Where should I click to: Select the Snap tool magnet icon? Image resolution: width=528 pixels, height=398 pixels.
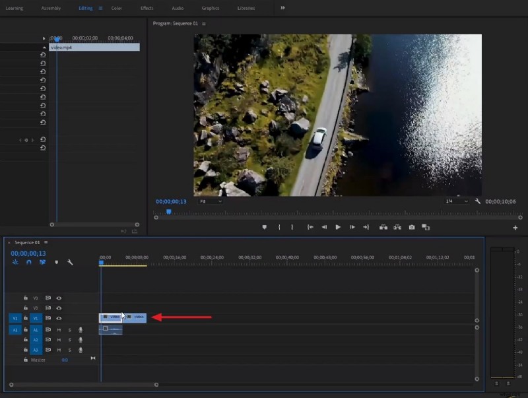[x=28, y=263]
